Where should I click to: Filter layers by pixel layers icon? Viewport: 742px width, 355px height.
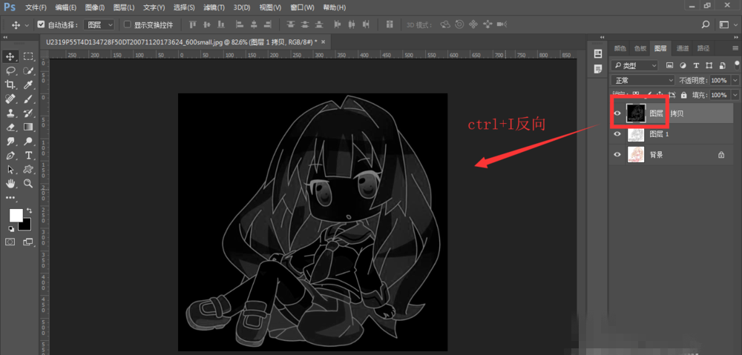[669, 65]
